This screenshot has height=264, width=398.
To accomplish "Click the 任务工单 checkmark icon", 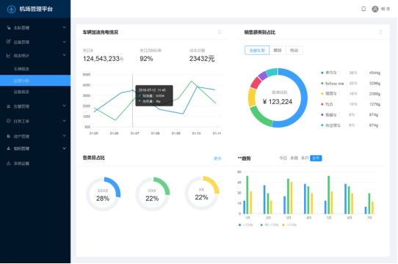I will [9, 121].
